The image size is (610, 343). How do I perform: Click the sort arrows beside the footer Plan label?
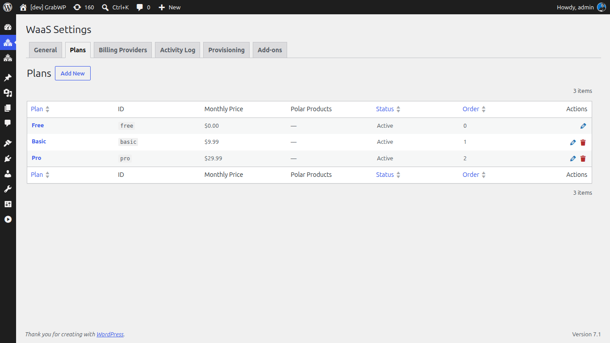[47, 175]
